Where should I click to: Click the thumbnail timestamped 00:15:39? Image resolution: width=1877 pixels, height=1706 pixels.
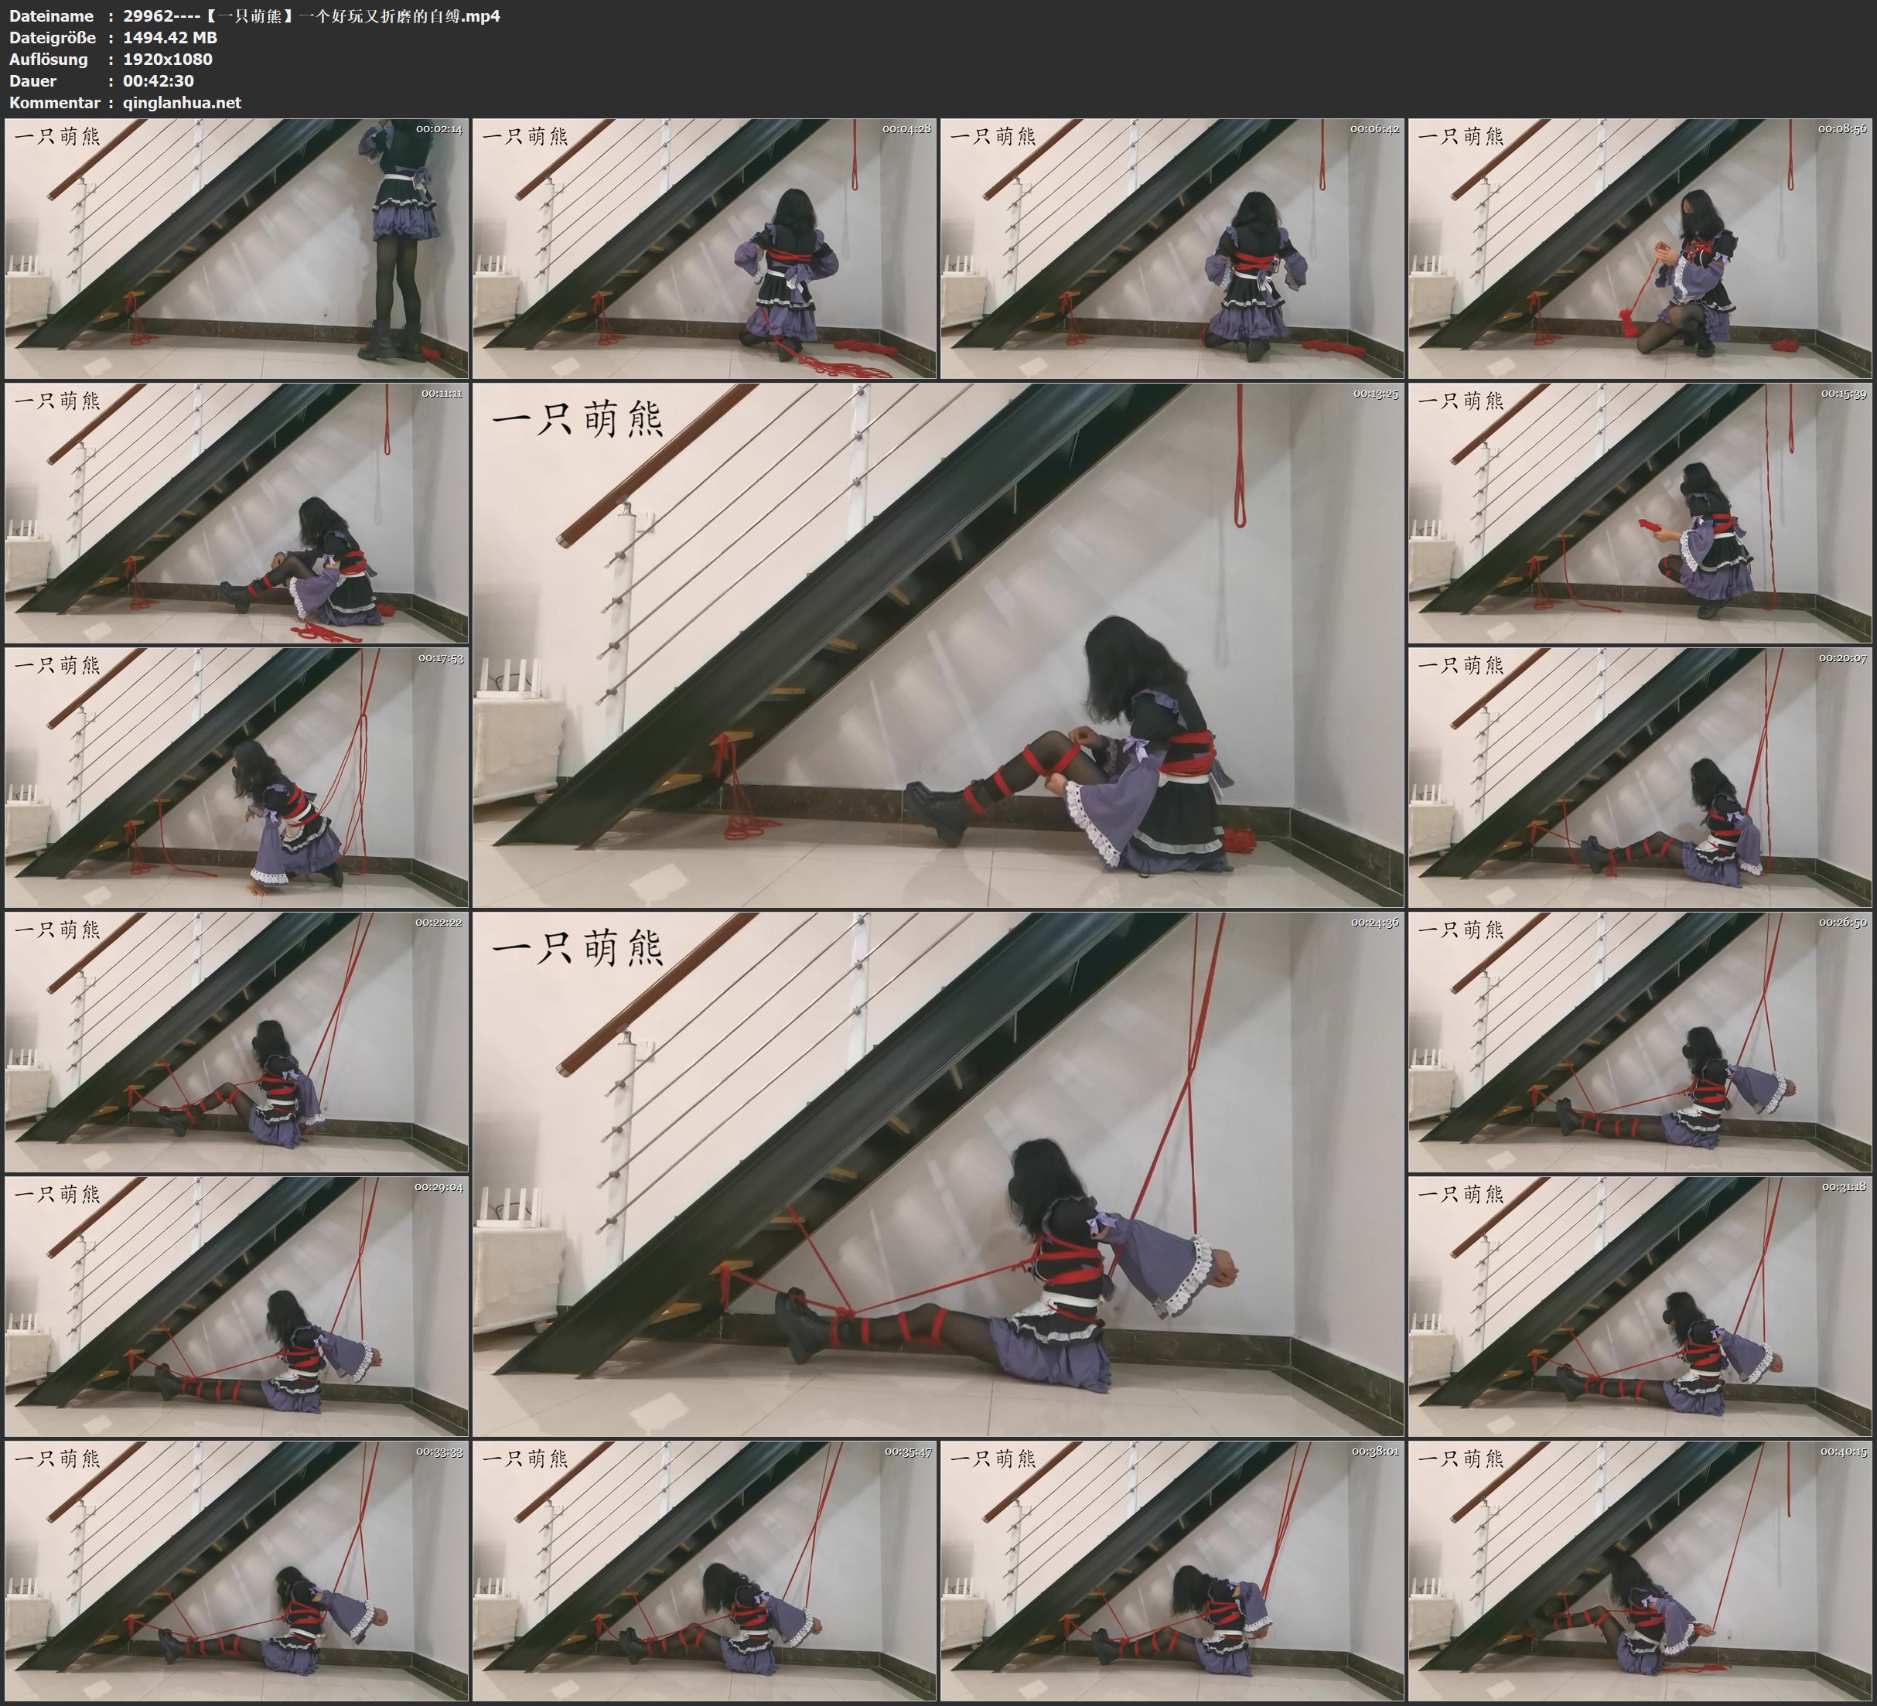1640,513
